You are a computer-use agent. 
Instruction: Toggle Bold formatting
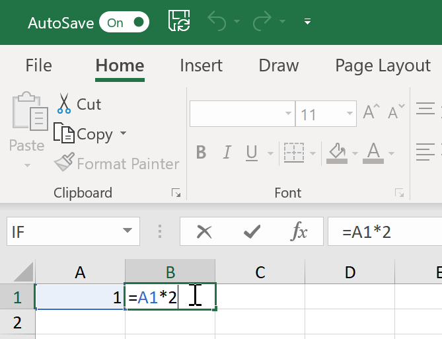coord(201,153)
